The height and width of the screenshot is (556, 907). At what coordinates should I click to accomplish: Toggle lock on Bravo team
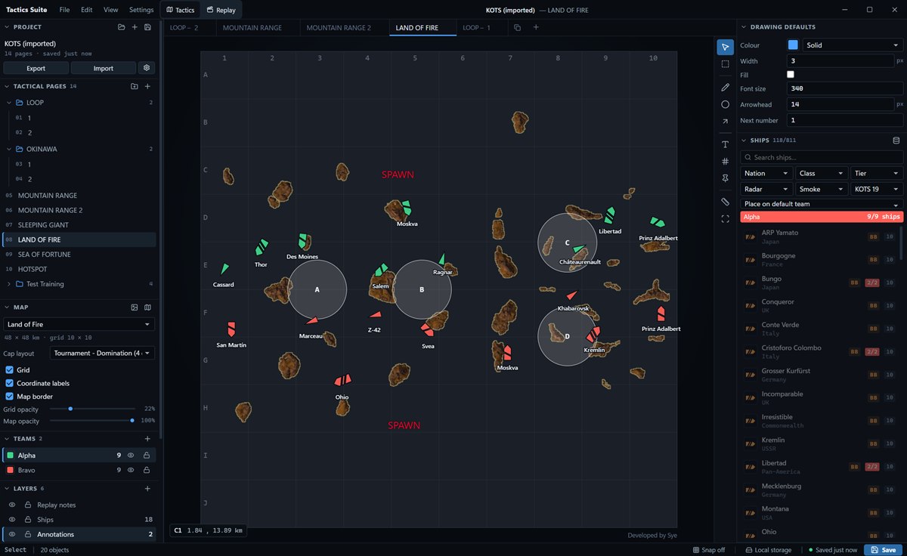146,470
